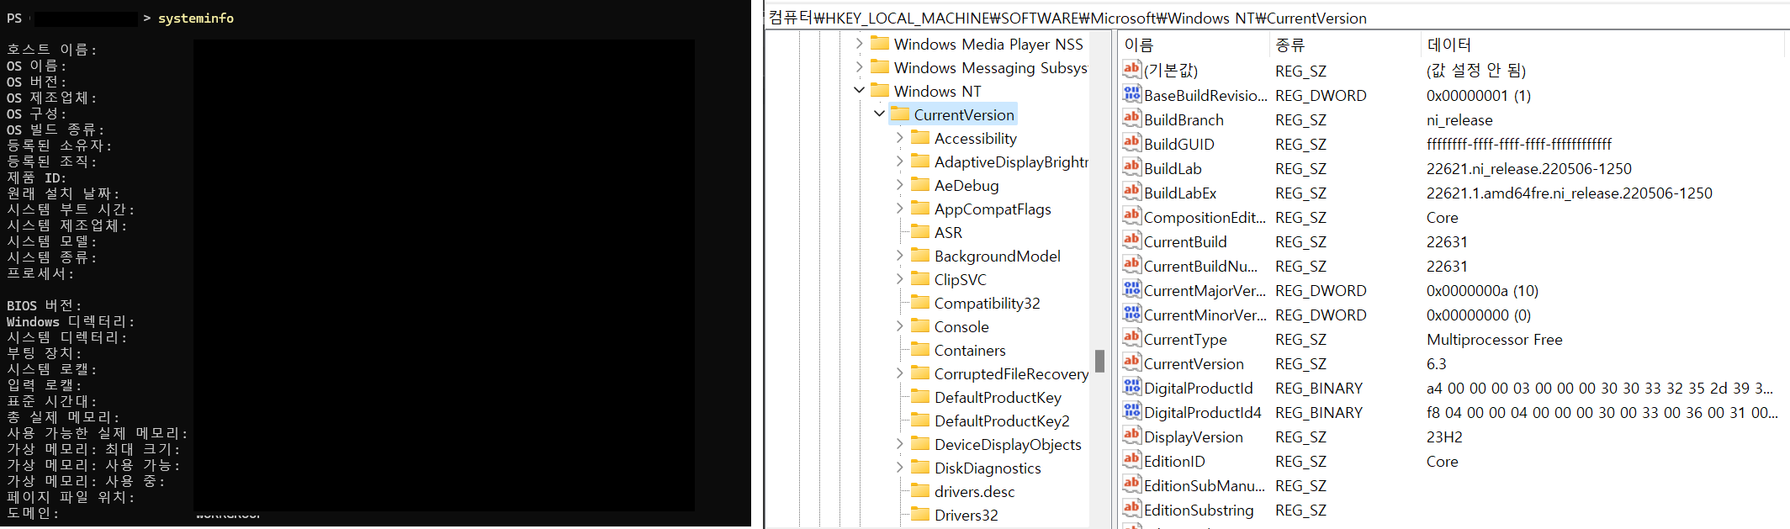Click the CurrentType string icon
This screenshot has width=1790, height=529.
point(1132,337)
